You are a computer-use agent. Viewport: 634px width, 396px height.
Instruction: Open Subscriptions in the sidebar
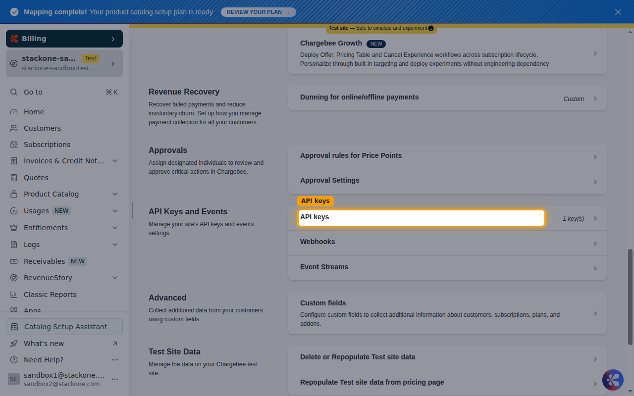pos(64,145)
